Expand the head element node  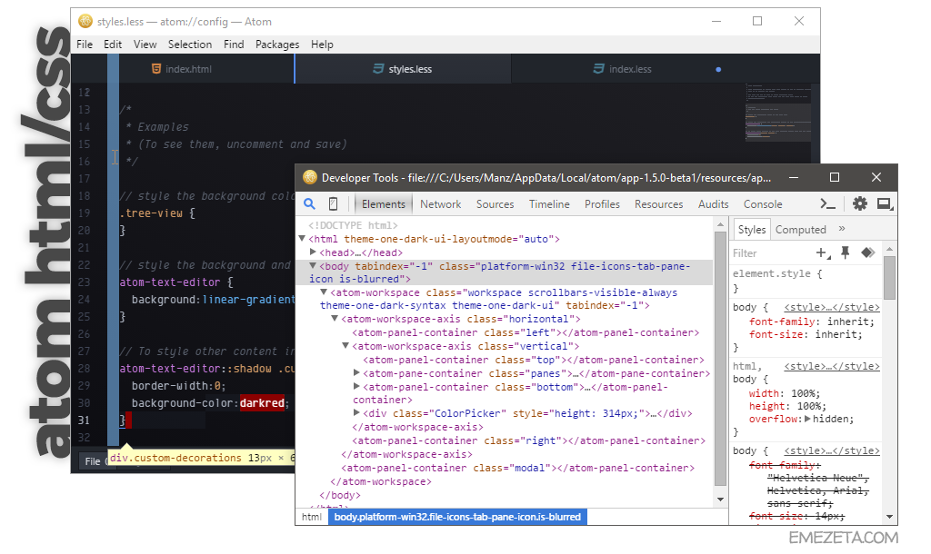(x=313, y=252)
